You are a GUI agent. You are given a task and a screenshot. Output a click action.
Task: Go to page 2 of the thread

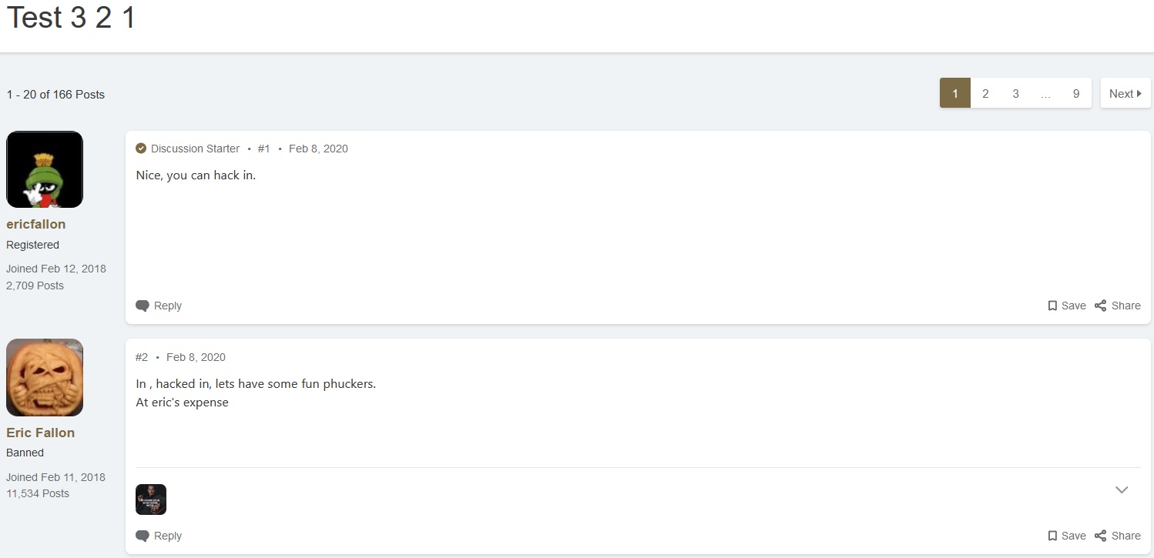[985, 93]
